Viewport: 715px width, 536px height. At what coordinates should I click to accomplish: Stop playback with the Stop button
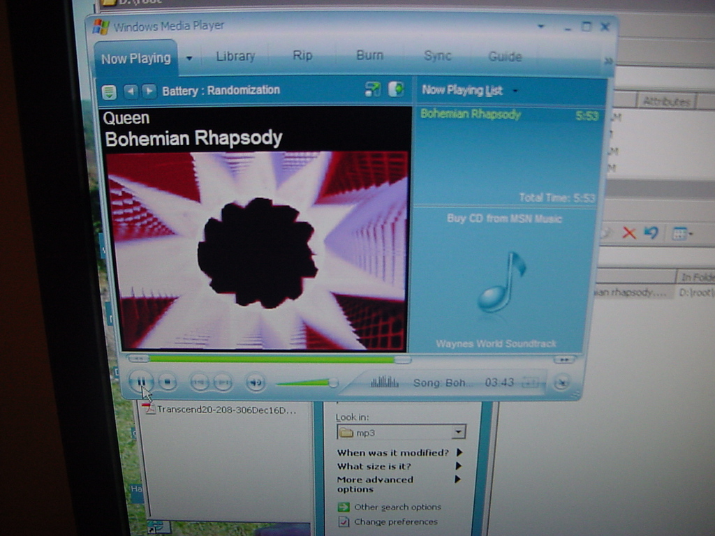[x=168, y=382]
